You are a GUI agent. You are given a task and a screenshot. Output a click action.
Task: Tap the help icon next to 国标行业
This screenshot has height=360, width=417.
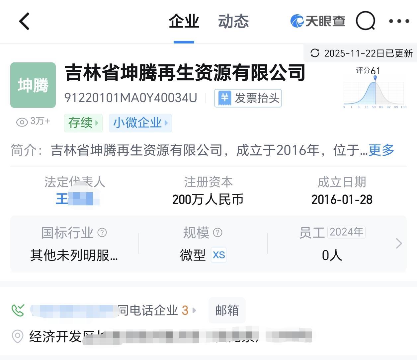pos(102,233)
